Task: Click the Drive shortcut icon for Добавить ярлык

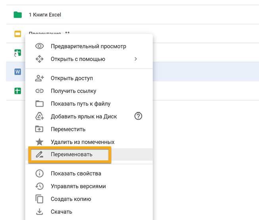Action: (x=39, y=116)
